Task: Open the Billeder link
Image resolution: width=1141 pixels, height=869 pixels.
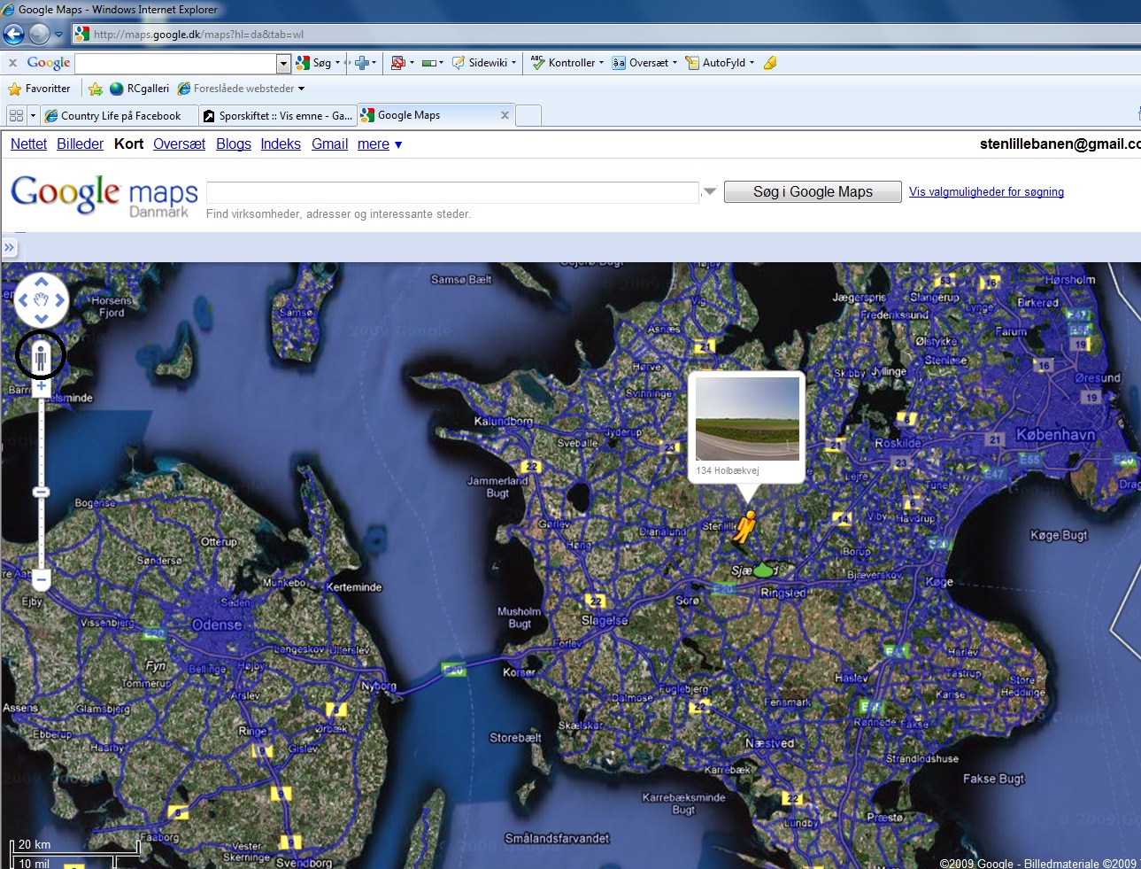Action: [x=80, y=144]
